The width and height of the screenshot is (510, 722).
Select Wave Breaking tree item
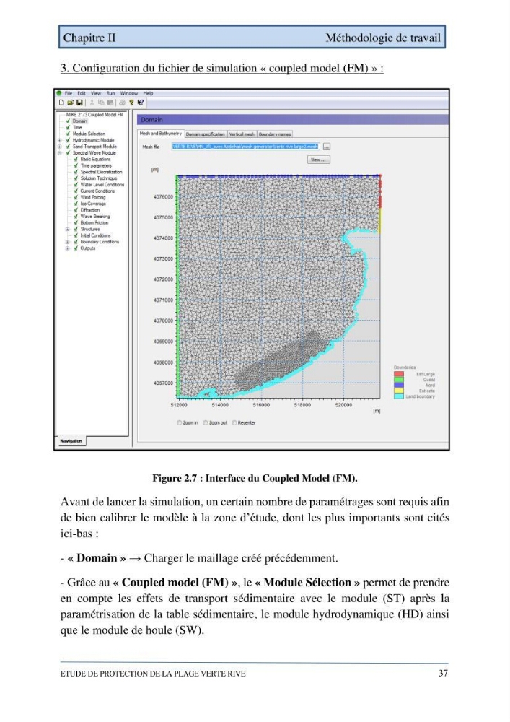[95, 217]
